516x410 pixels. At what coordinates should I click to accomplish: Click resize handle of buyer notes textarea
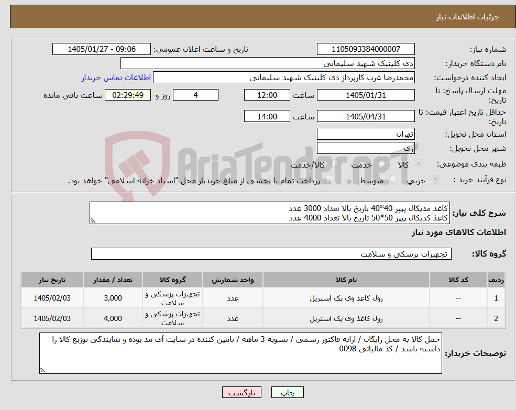[x=42, y=370]
